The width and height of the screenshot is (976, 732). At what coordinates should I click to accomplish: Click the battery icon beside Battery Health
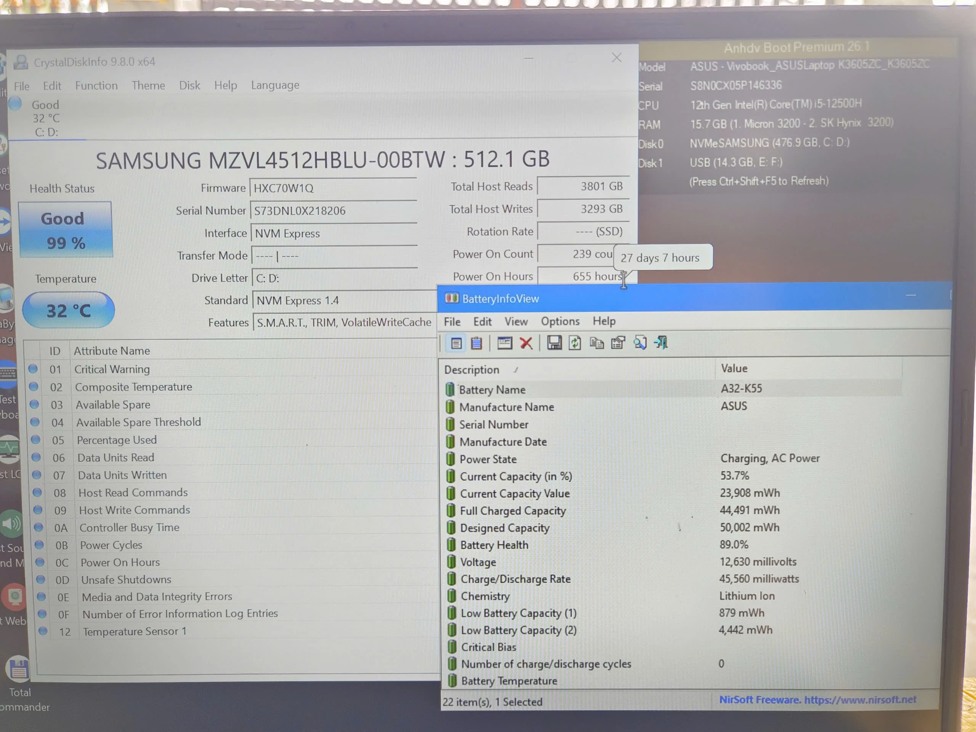451,545
